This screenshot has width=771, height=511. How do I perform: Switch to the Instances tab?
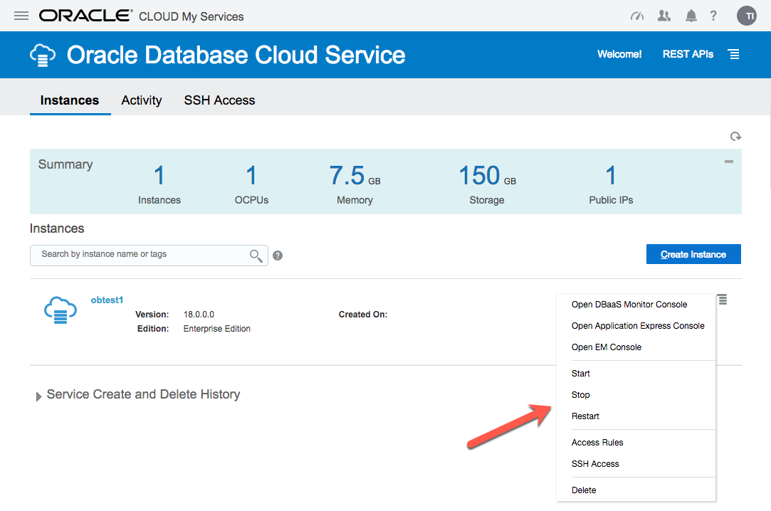[x=70, y=100]
